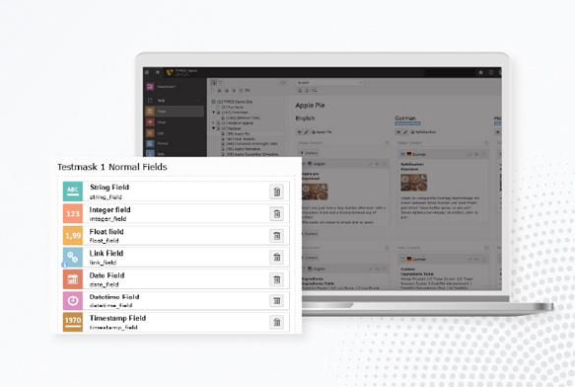Collapse the Recipes node in page tree

(x=213, y=128)
